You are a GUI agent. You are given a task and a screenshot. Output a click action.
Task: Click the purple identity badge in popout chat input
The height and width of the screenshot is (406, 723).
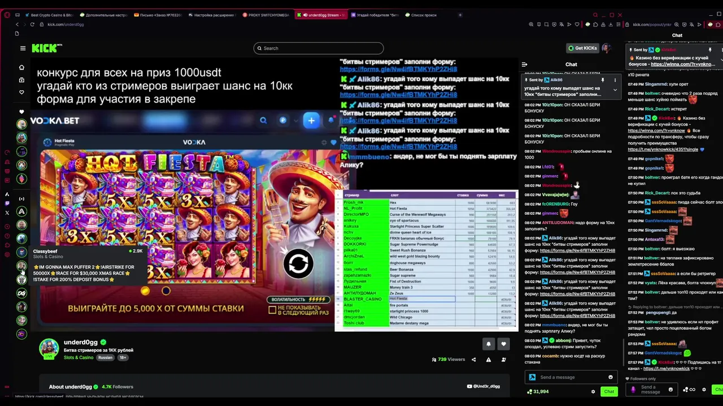pos(633,390)
